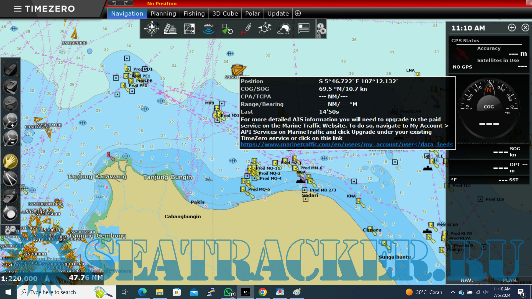Screen dimensions: 532x299
Task: Toggle the hand pan tool
Action: 10,161
